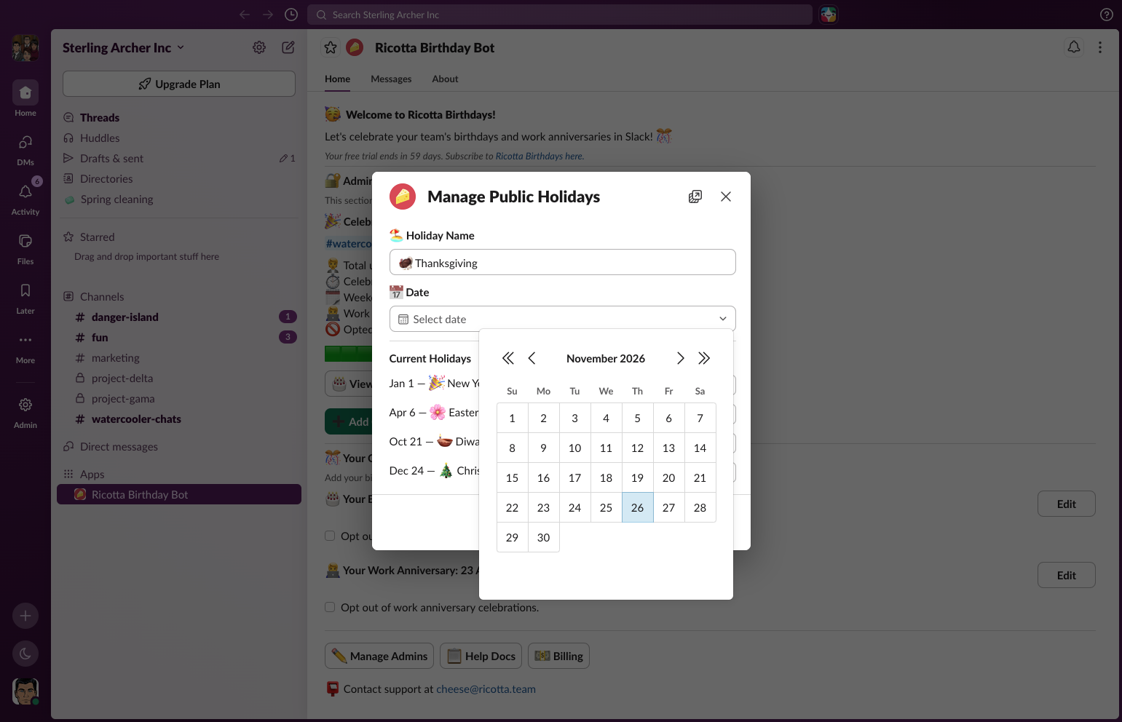The width and height of the screenshot is (1122, 722).
Task: Open Activity in the left rail
Action: [x=25, y=198]
